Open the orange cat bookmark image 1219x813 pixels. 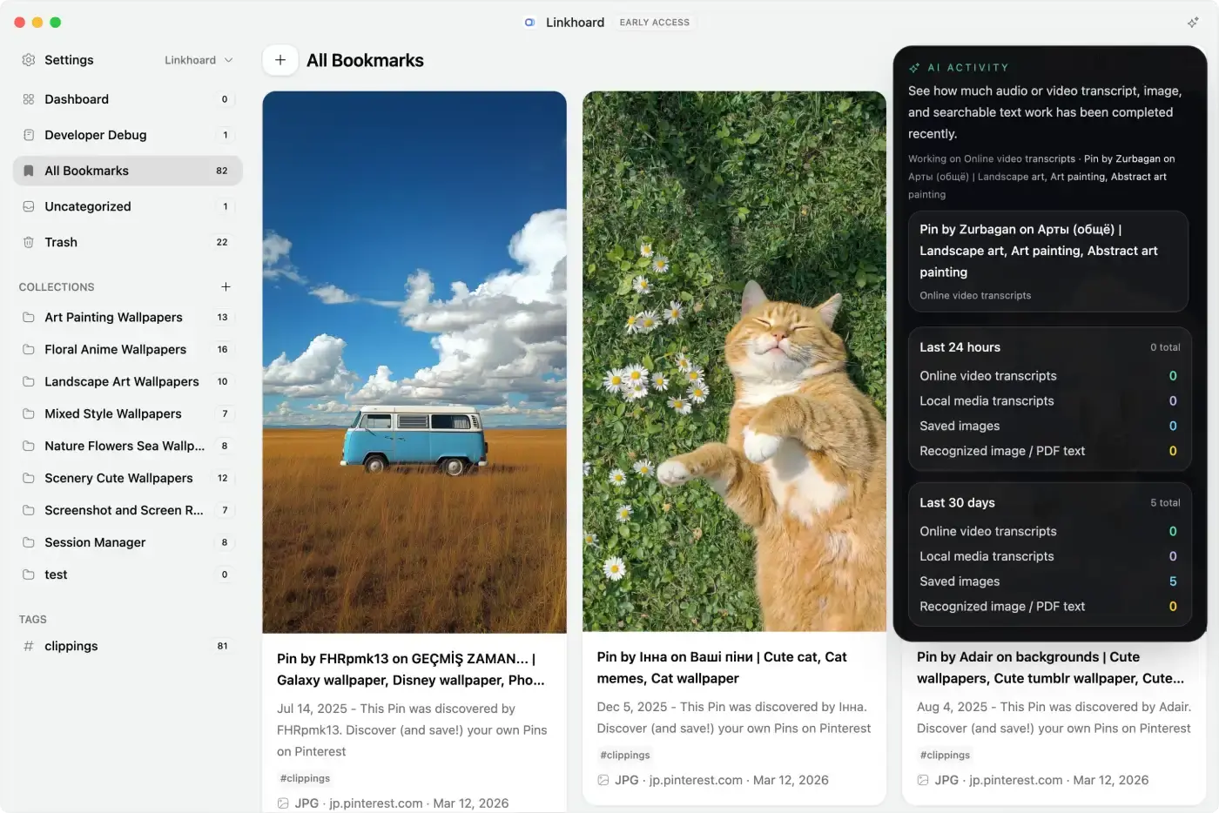[x=734, y=361]
